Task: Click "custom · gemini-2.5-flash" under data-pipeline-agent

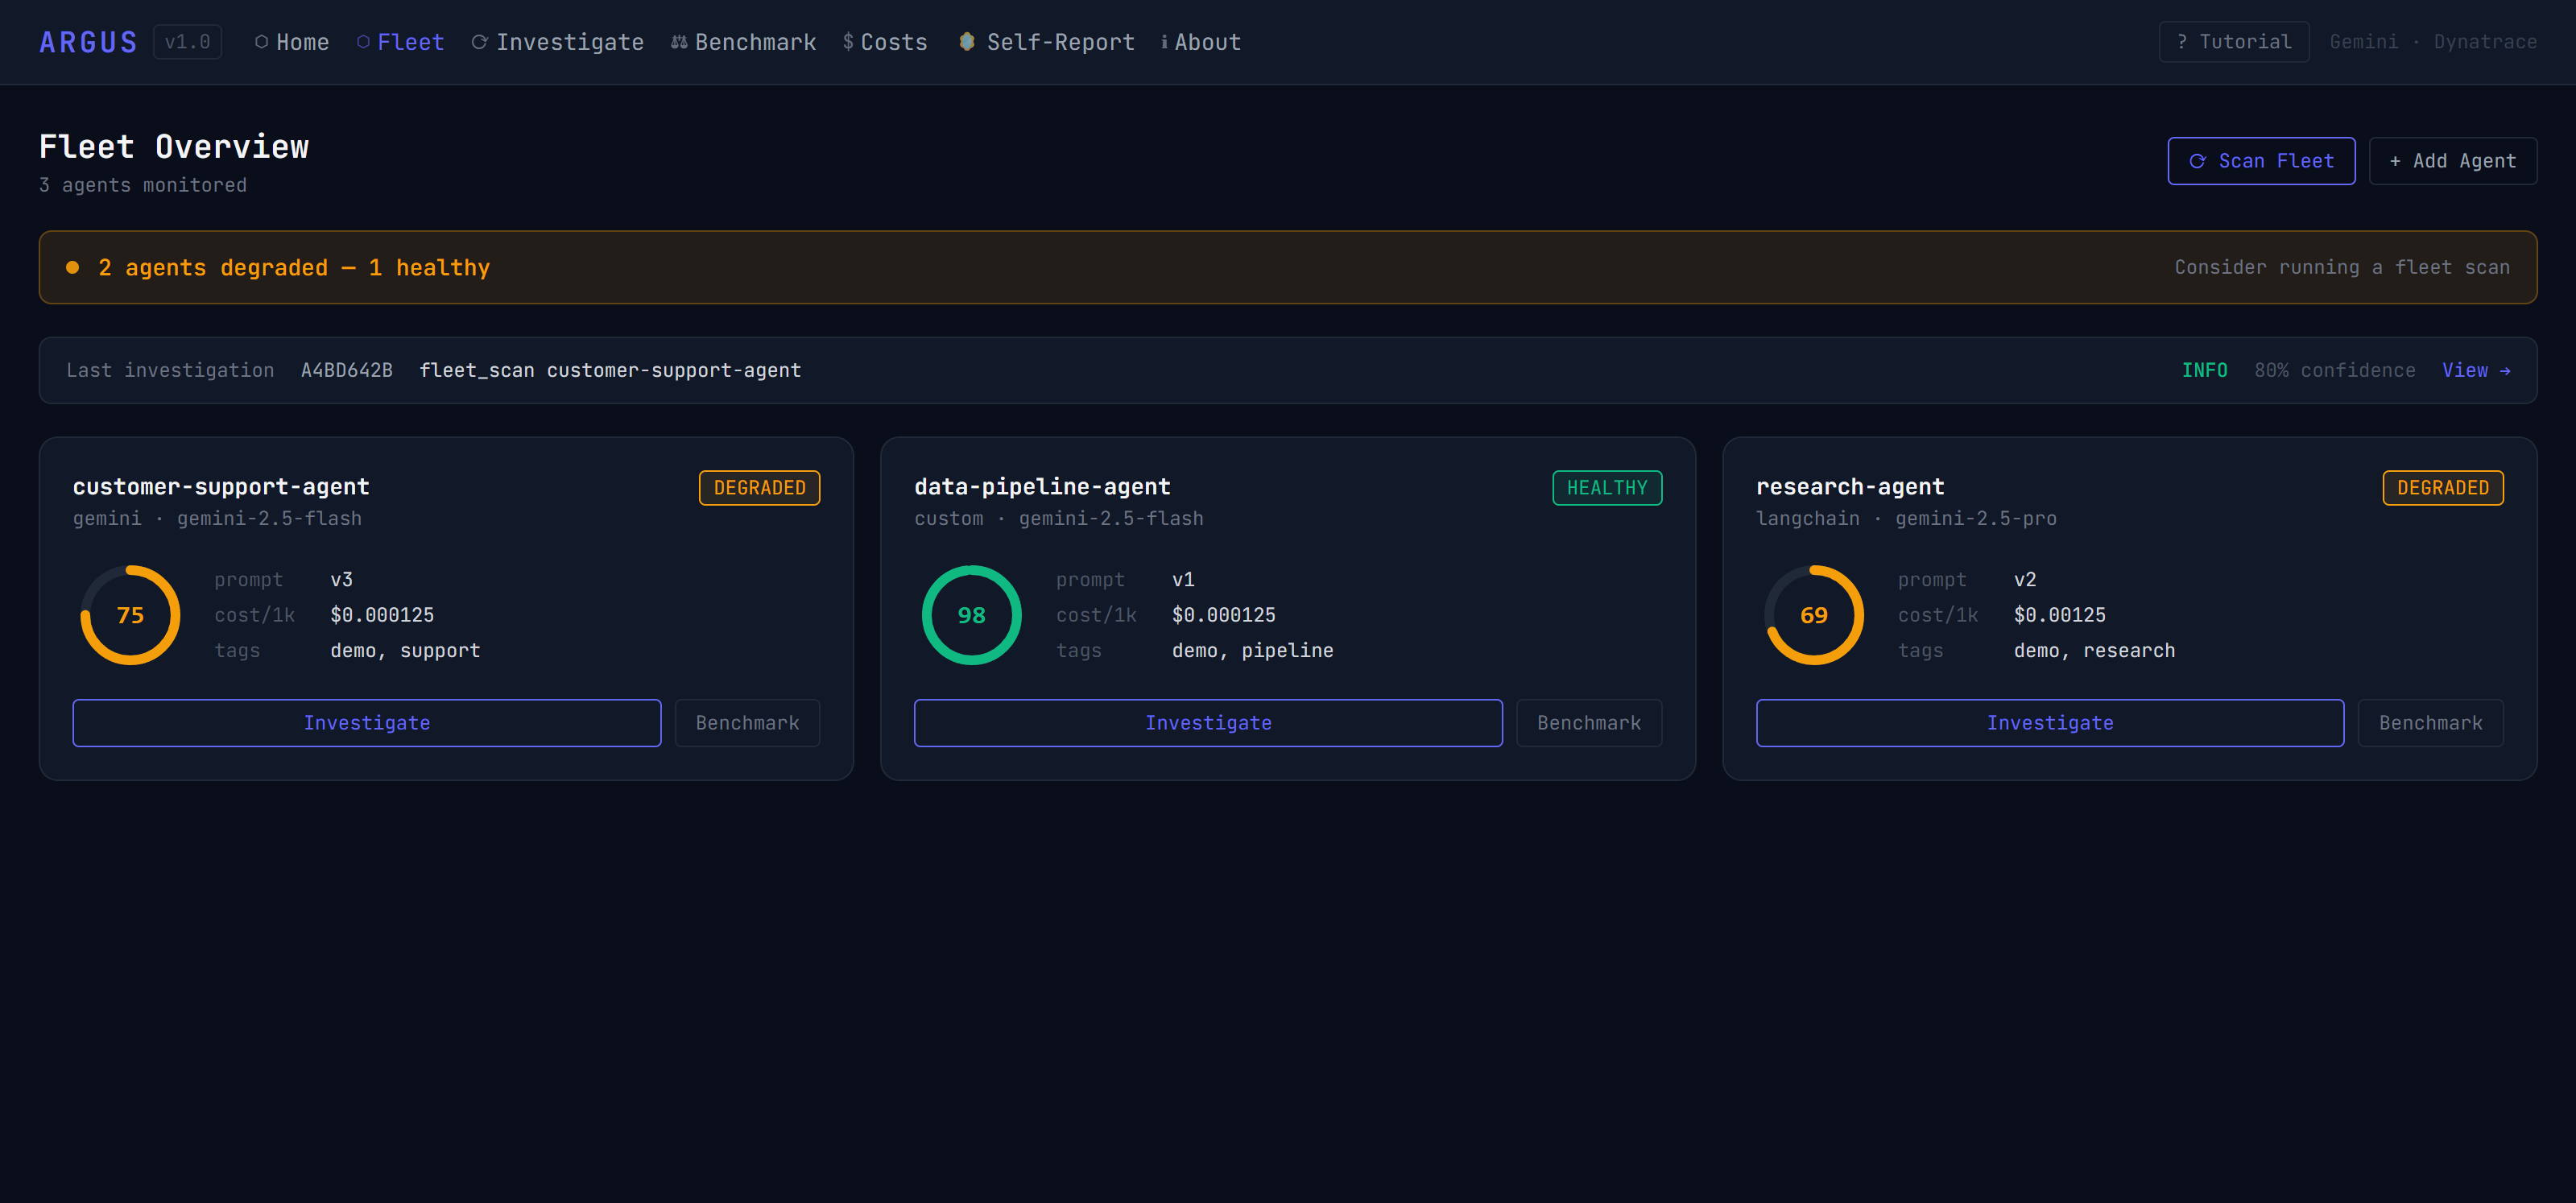Action: click(1059, 518)
